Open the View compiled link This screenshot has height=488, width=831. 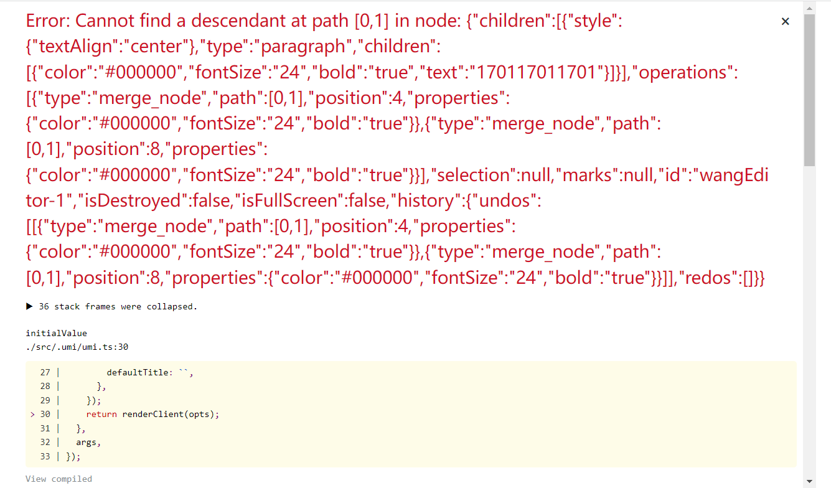[58, 479]
